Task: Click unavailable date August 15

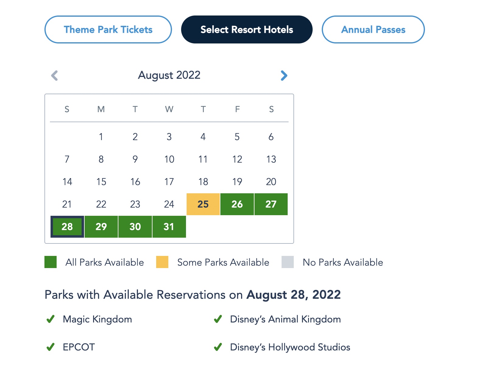Action: point(101,182)
